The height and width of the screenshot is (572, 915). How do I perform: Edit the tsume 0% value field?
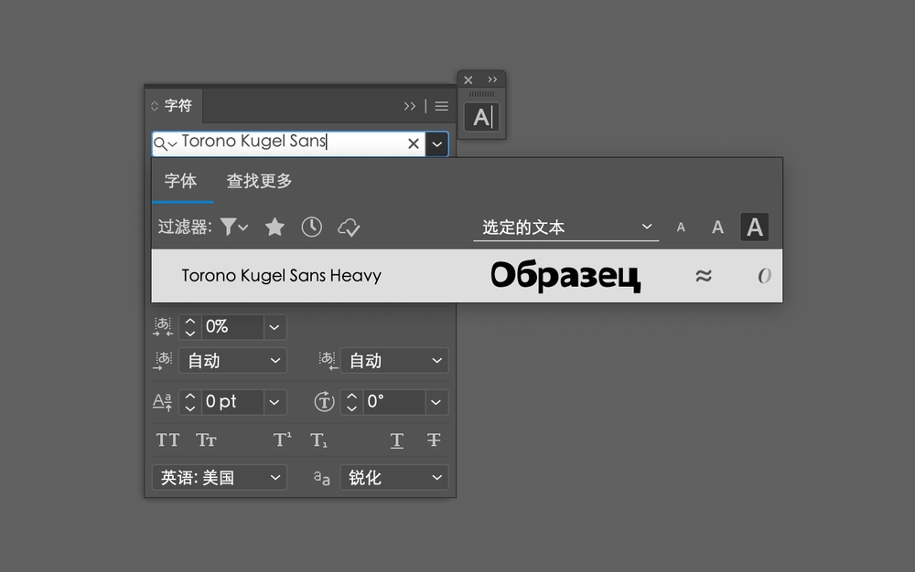pos(232,327)
